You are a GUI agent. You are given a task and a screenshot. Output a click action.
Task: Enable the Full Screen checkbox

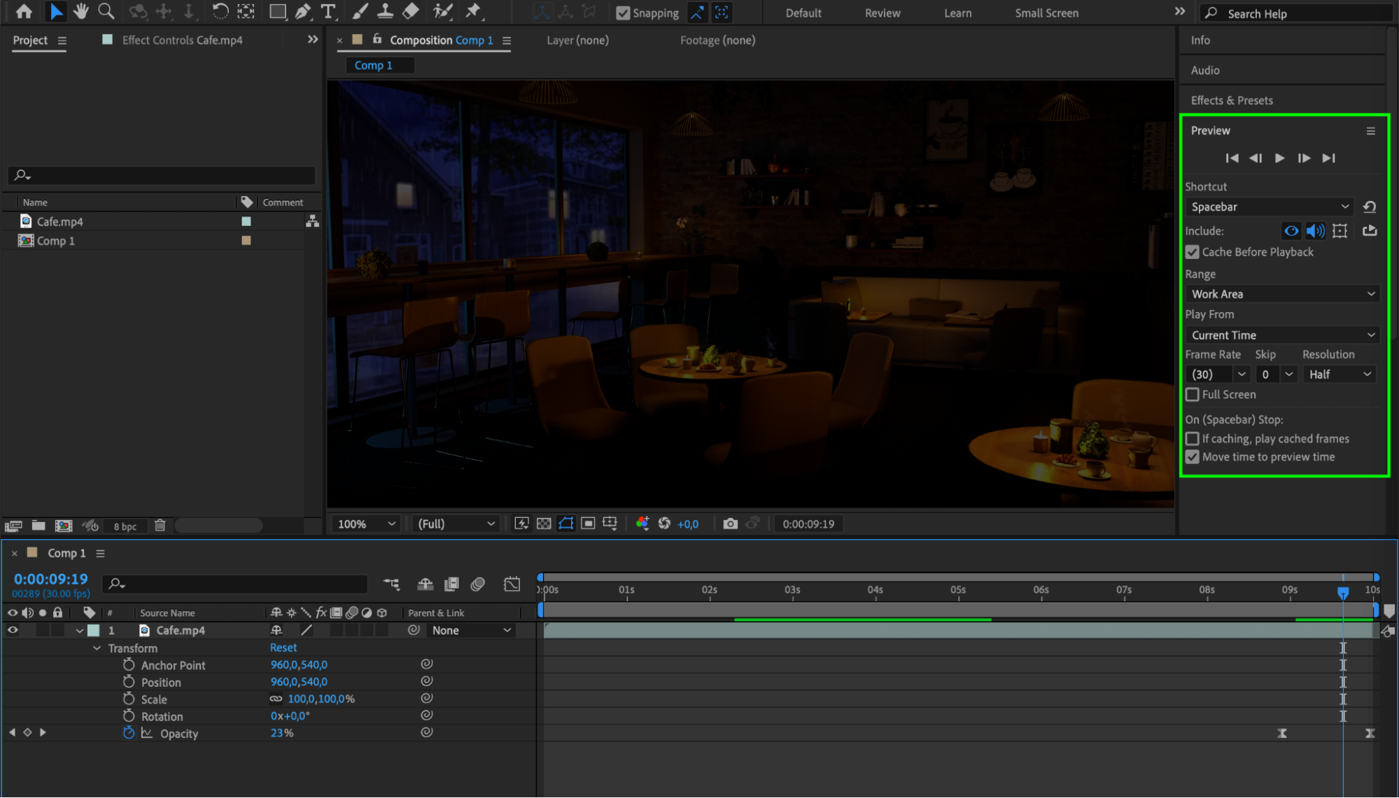[1193, 395]
